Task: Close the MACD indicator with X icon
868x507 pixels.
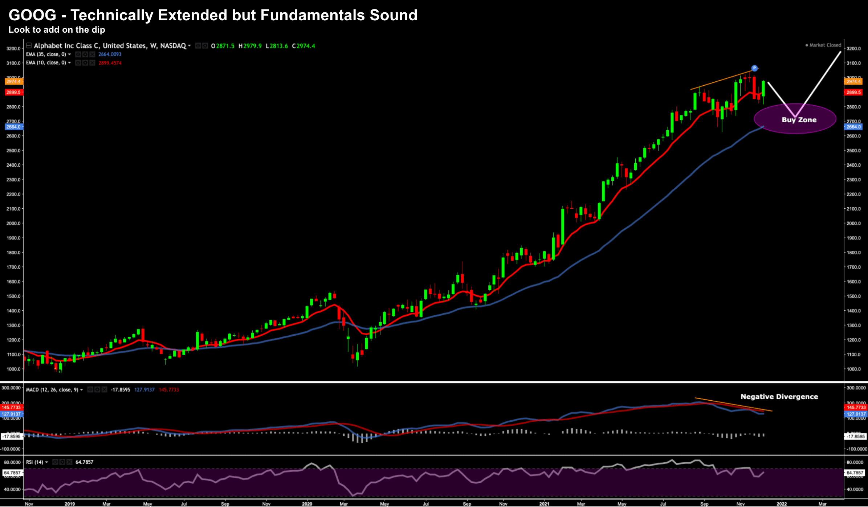Action: click(x=104, y=389)
